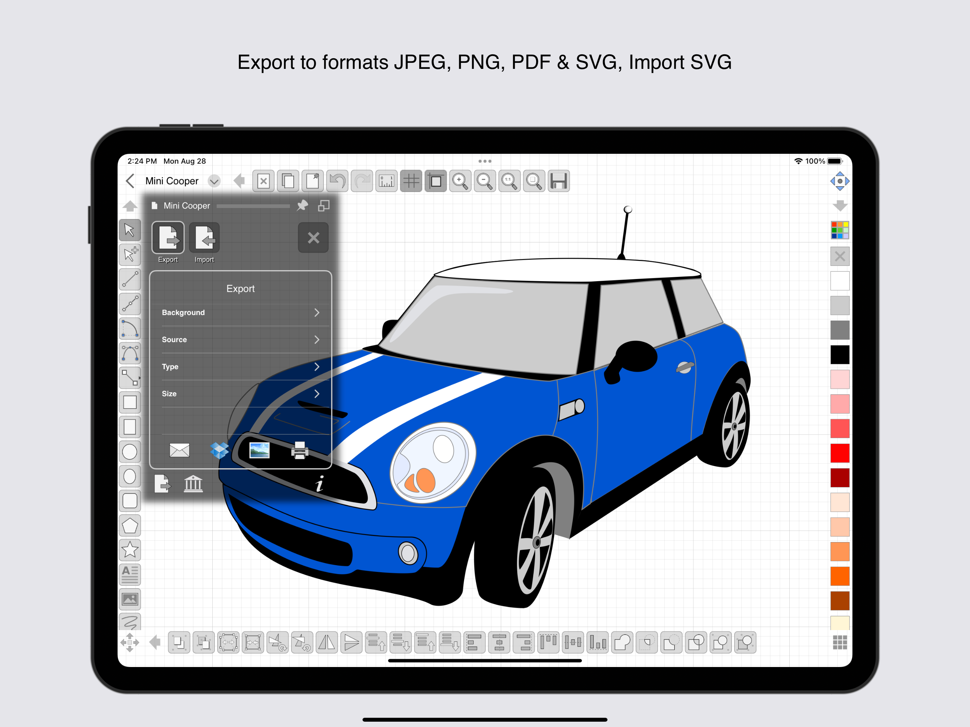Viewport: 970px width, 727px height.
Task: Toggle the grid display button
Action: [x=412, y=181]
